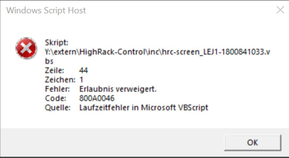The height and width of the screenshot is (158, 289).
Task: Click the red error icon
Action: (26, 48)
